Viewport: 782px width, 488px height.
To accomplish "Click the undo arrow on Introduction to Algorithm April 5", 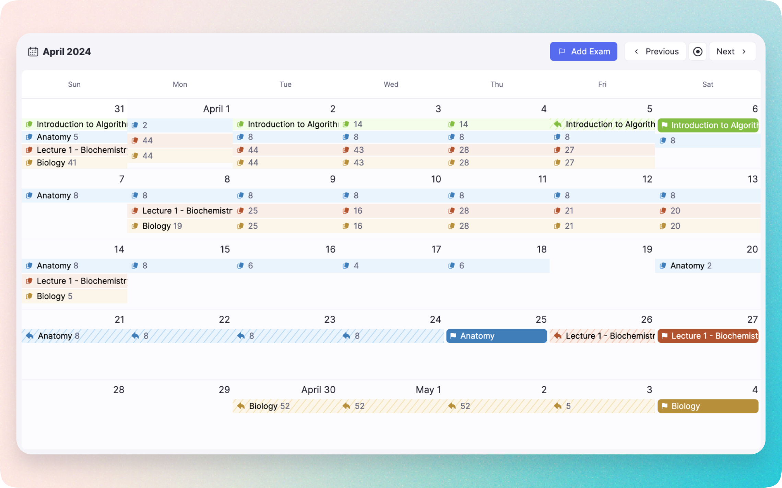I will (557, 124).
